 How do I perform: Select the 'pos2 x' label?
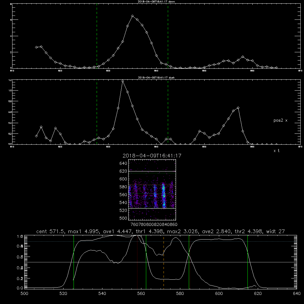point(280,120)
